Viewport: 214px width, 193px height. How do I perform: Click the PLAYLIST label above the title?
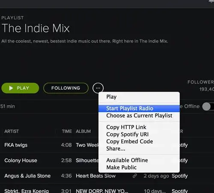(12, 18)
